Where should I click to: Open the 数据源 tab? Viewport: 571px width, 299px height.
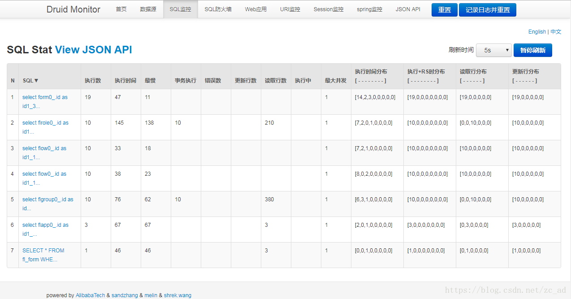[x=148, y=9]
